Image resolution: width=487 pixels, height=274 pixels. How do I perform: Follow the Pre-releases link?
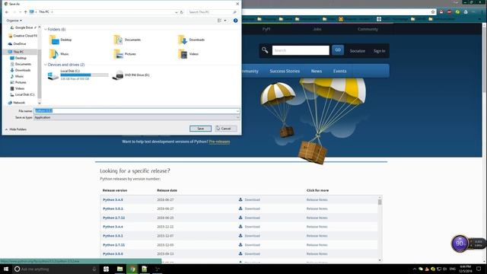coord(219,142)
